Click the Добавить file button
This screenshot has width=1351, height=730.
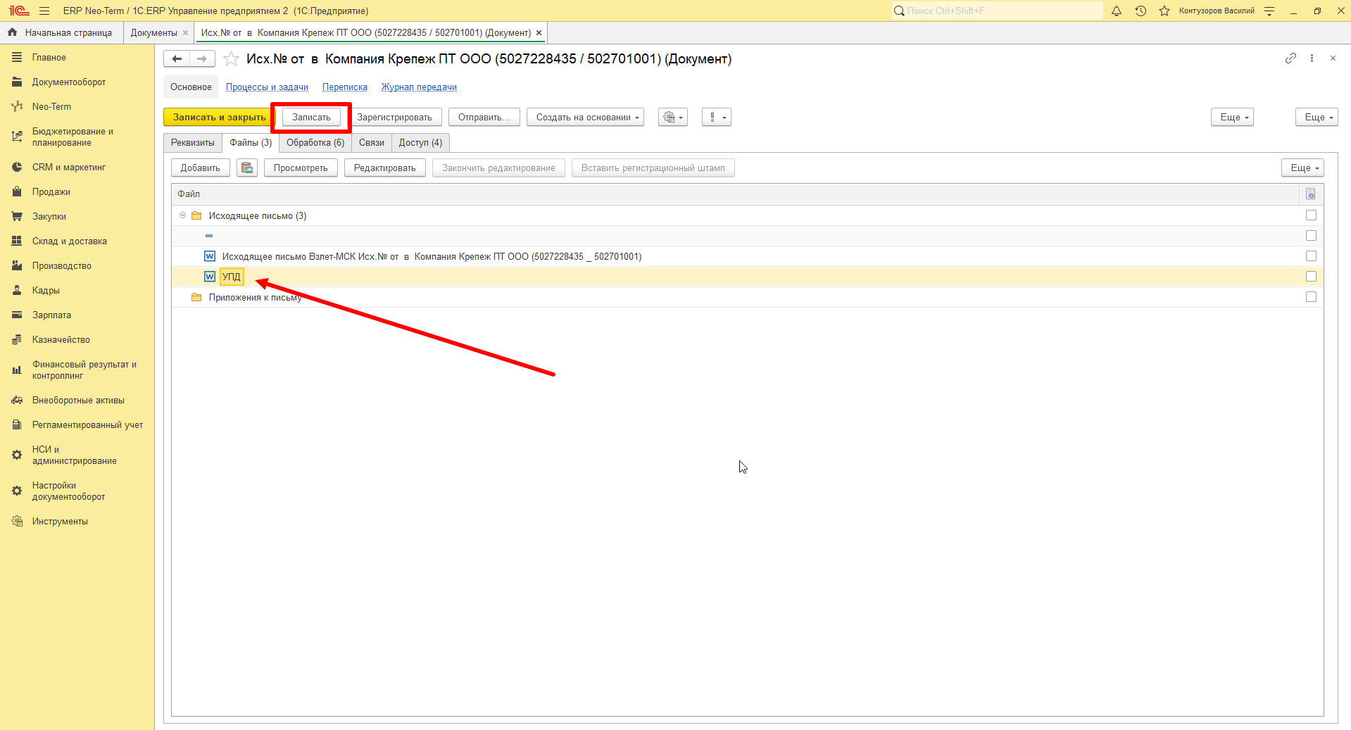[201, 168]
